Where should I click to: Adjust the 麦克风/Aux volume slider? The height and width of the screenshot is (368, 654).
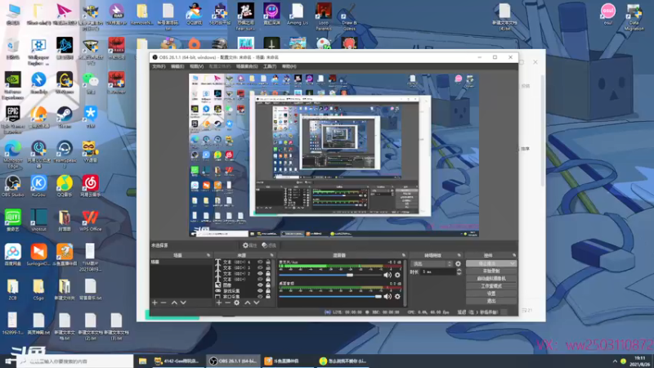[x=329, y=275]
